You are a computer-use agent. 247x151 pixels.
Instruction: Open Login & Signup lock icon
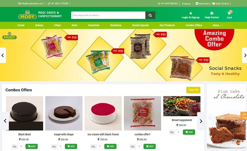coord(190,13)
